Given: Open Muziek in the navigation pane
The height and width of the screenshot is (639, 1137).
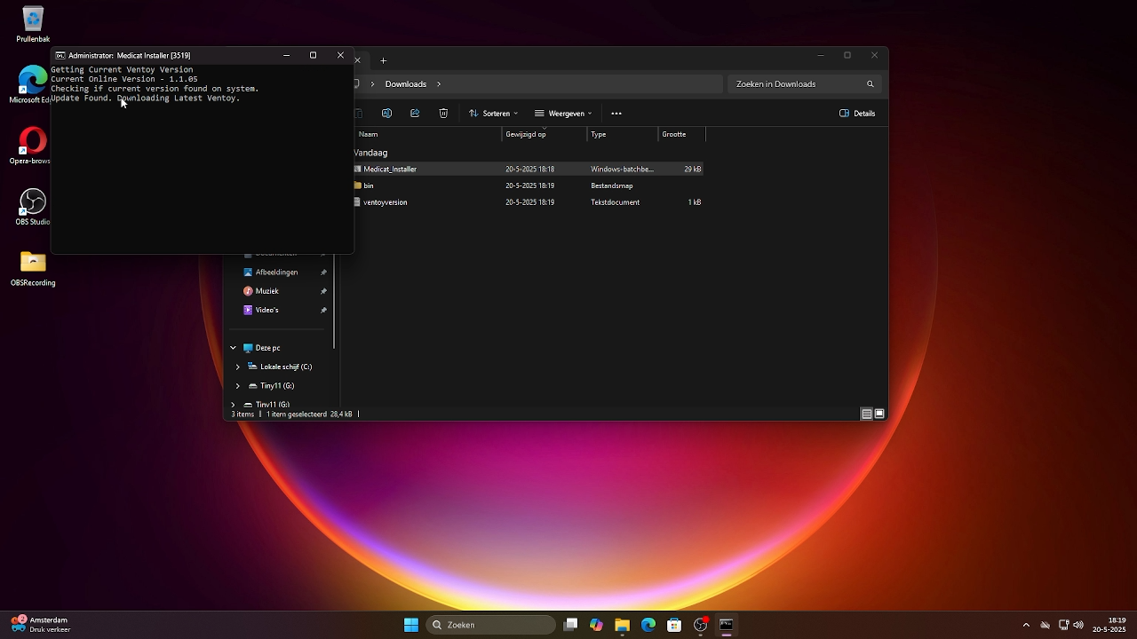Looking at the screenshot, I should (266, 291).
